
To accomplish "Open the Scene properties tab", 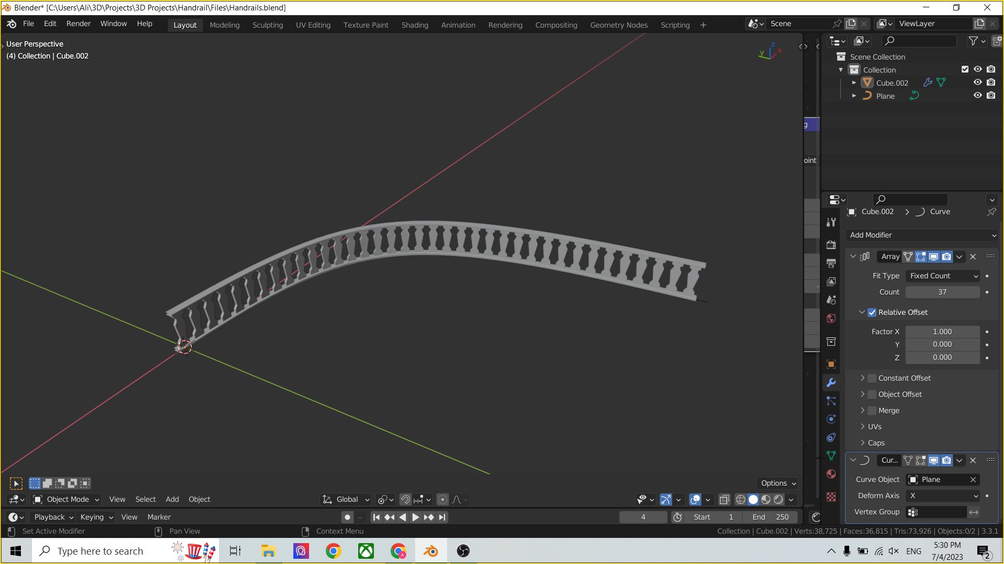I will [x=831, y=300].
